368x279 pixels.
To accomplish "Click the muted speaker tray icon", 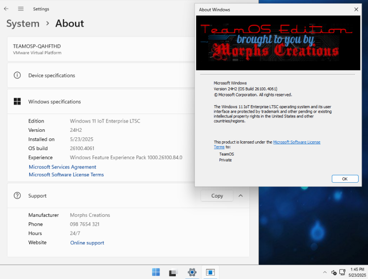I will (x=334, y=273).
